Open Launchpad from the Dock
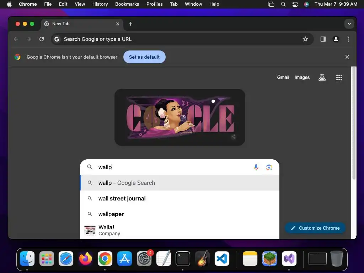364x273 pixels. point(47,259)
